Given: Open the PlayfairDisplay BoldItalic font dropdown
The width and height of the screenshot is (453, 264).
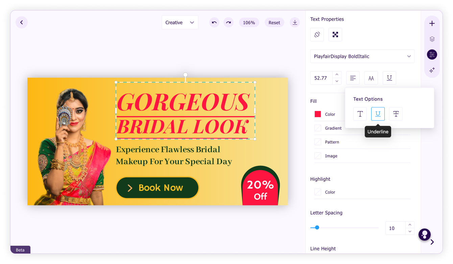Looking at the screenshot, I should pos(362,56).
